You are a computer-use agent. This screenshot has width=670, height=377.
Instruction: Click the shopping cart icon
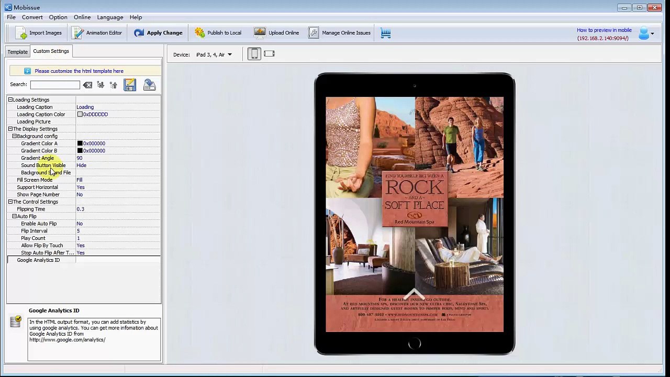point(386,33)
